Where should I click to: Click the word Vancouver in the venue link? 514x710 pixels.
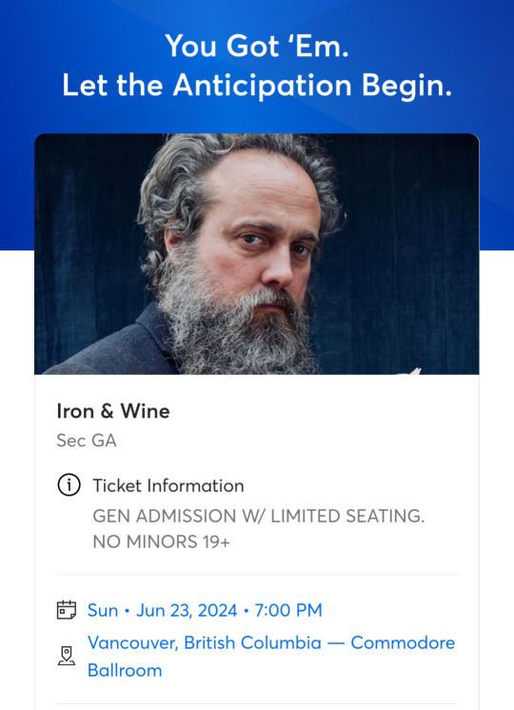coord(133,643)
